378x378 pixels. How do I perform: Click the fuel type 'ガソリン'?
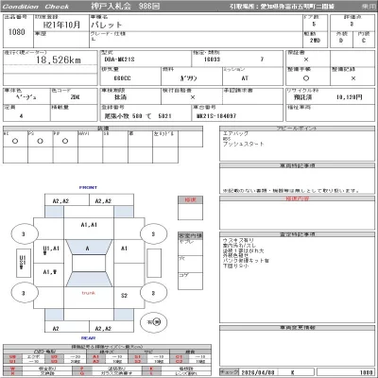[188, 78]
